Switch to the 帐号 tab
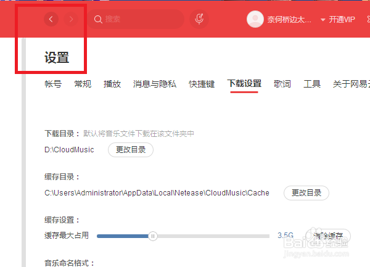 click(53, 84)
